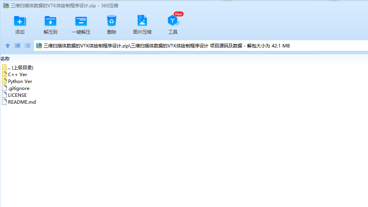
Task: Click the parent directory folder icon
Action: (4, 68)
